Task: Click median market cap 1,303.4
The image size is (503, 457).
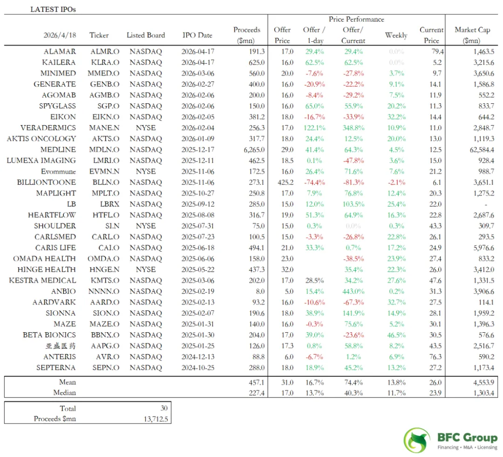Action: pyautogui.click(x=484, y=393)
